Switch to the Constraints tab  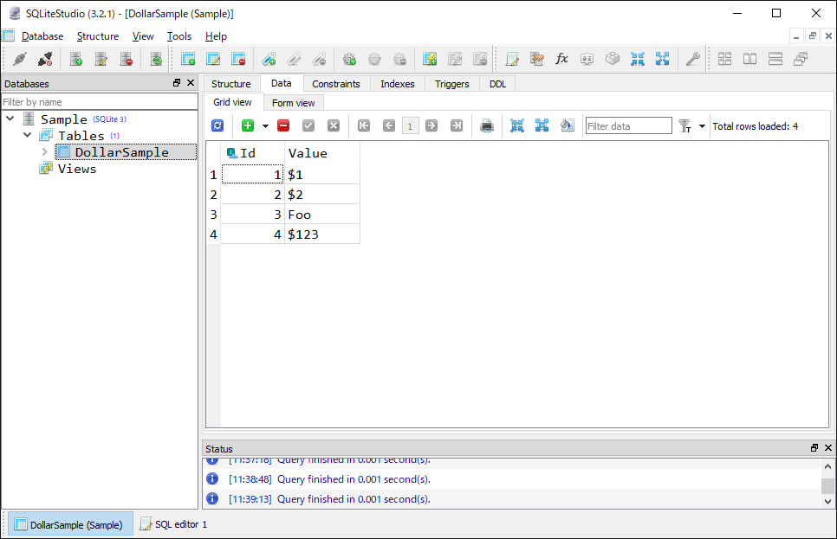pos(336,84)
